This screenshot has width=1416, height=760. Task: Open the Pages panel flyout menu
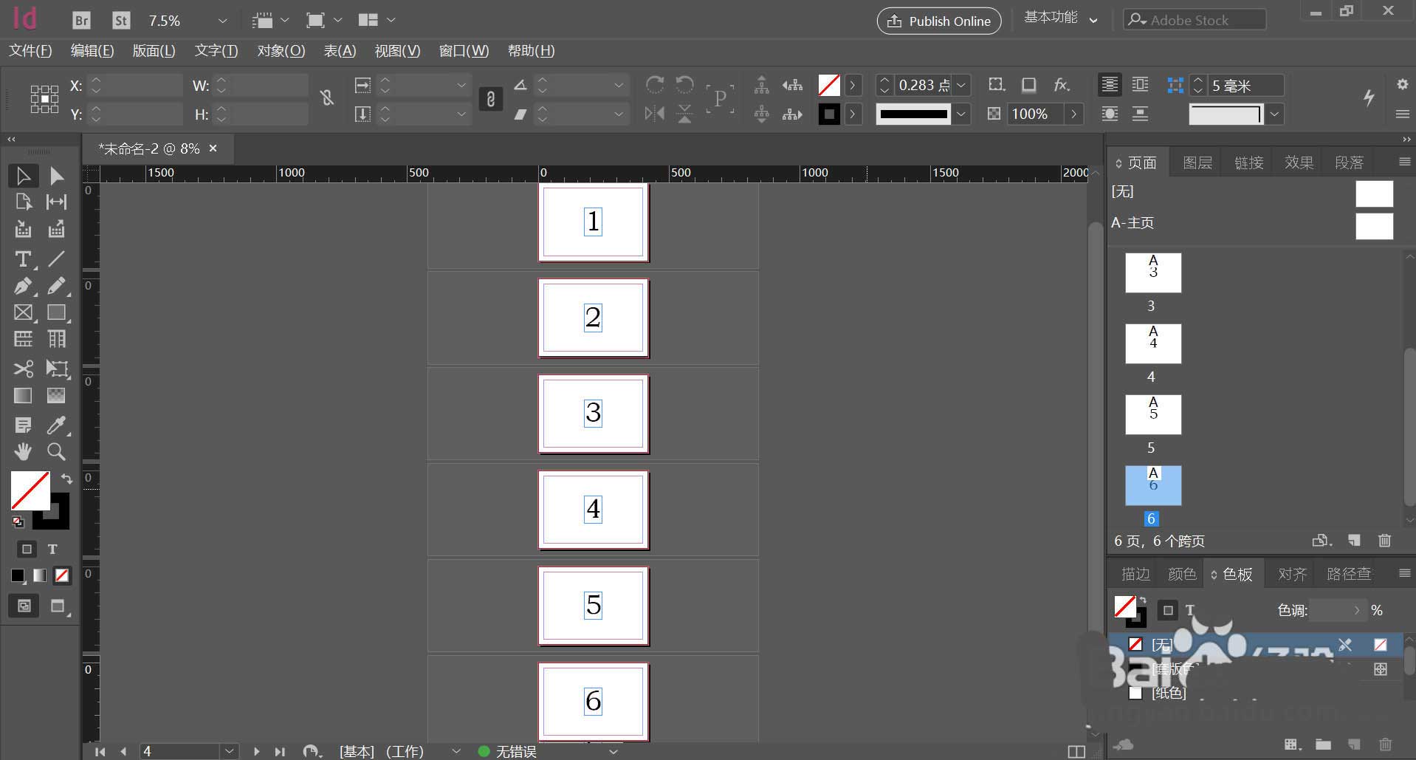(x=1404, y=162)
